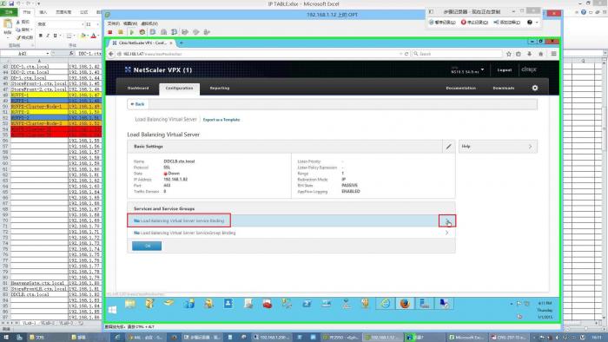Click the red stop button in VM console toolbar
This screenshot has height=342, width=608.
(x=110, y=32)
